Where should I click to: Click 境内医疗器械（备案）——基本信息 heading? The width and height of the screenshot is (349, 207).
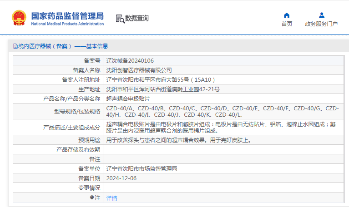63,46
